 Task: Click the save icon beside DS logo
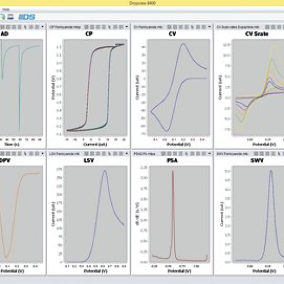10,17
